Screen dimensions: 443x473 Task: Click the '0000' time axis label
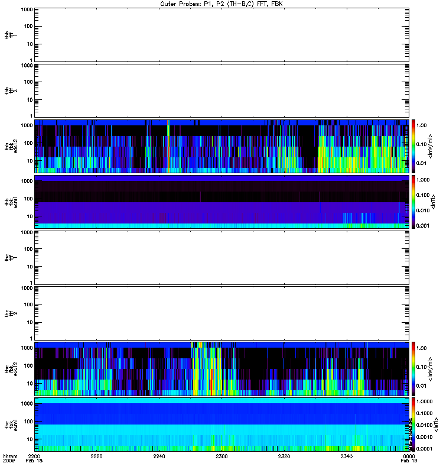pos(409,456)
